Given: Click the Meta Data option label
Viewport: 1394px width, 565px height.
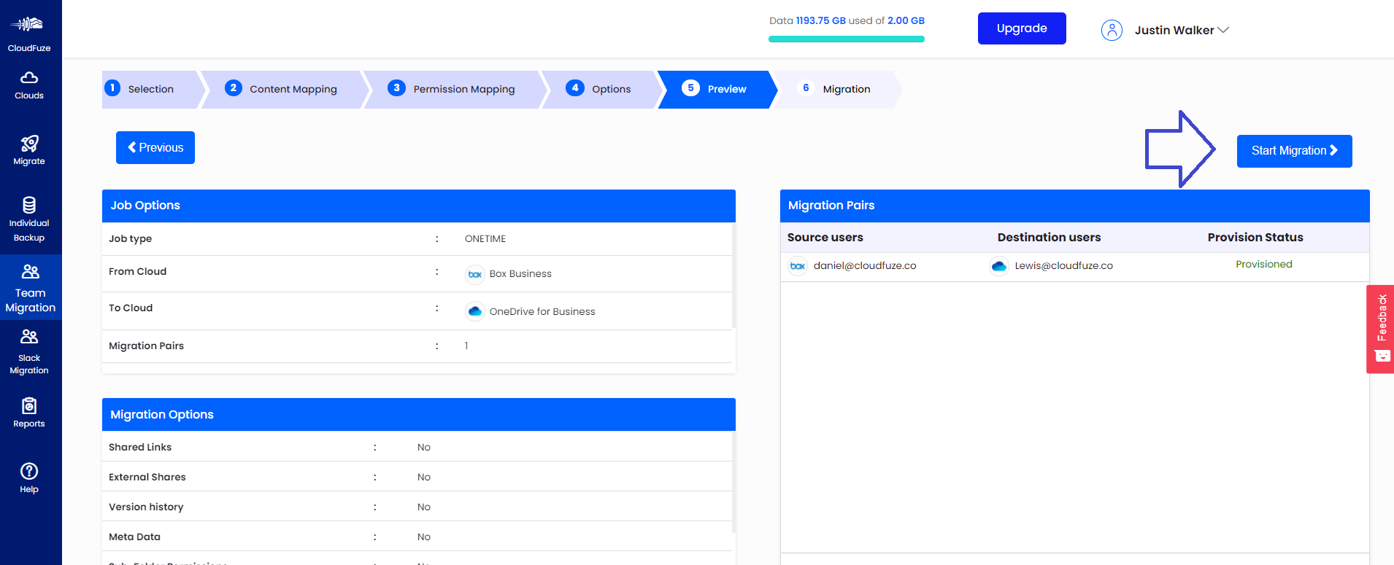Looking at the screenshot, I should click(134, 537).
